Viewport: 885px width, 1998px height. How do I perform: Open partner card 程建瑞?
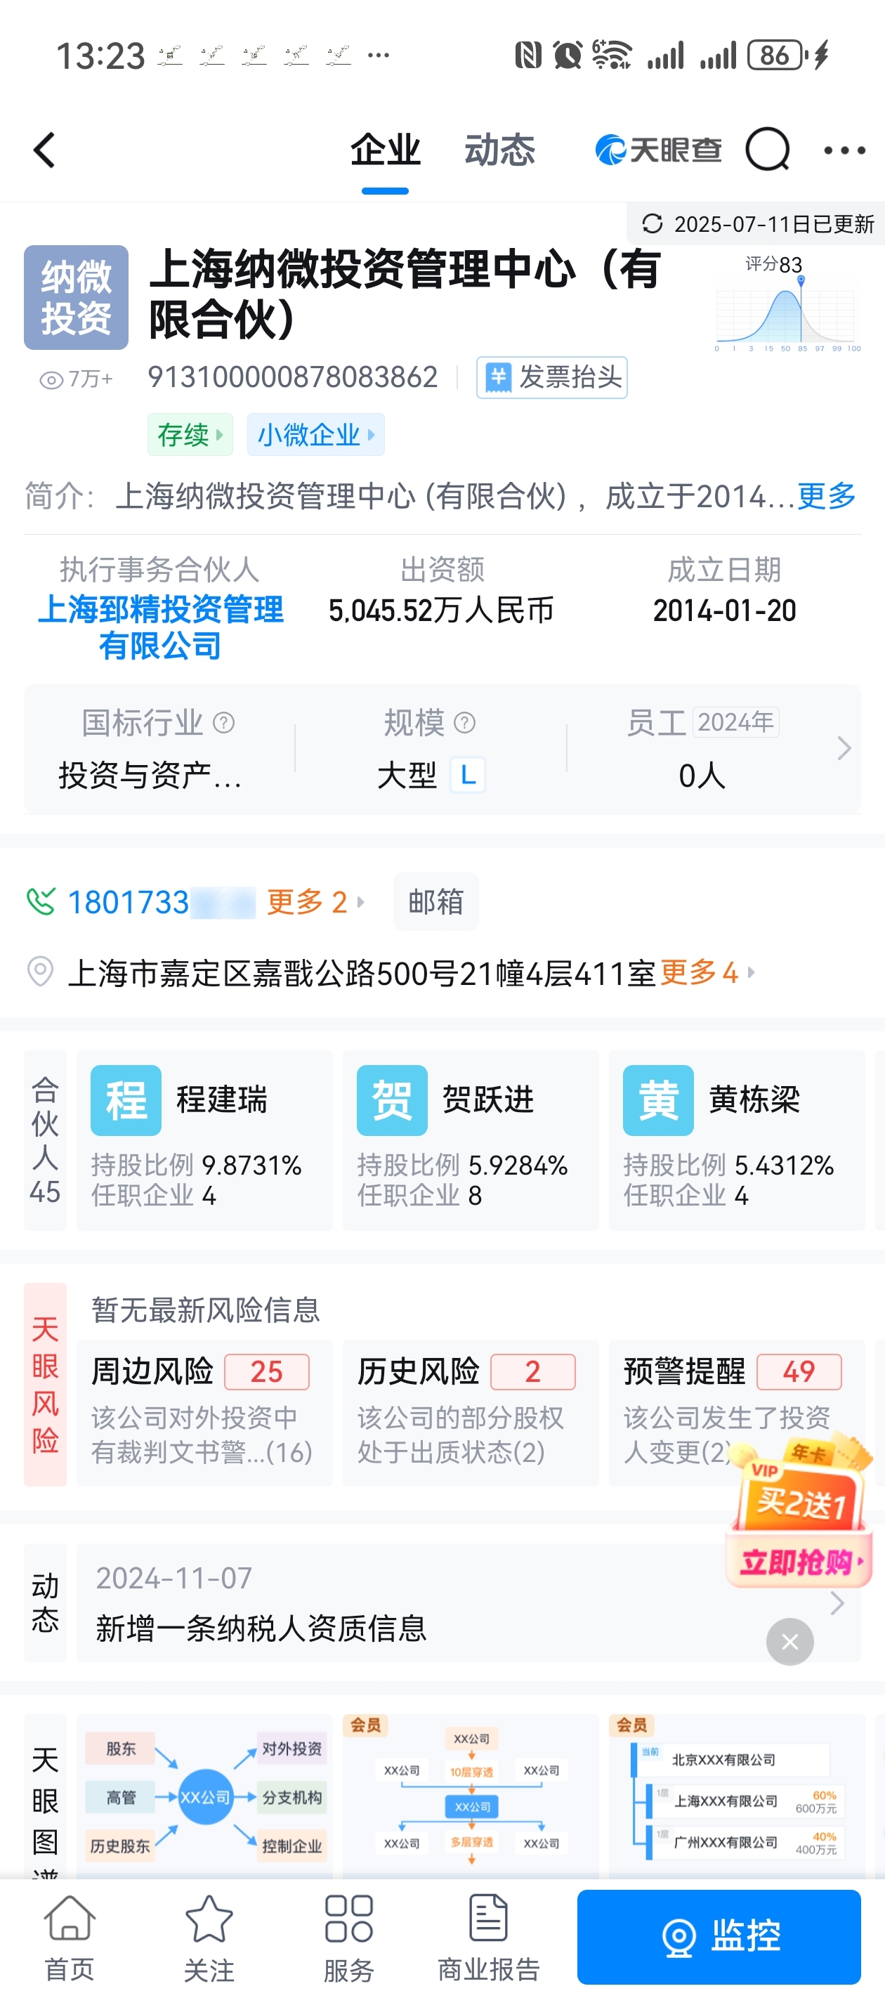tap(205, 1140)
